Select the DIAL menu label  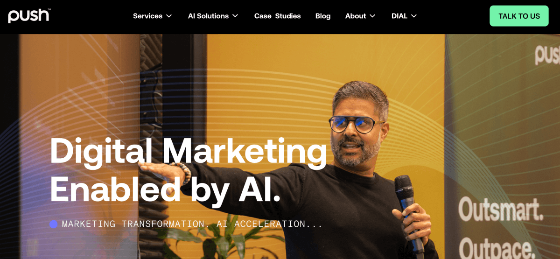(x=399, y=16)
